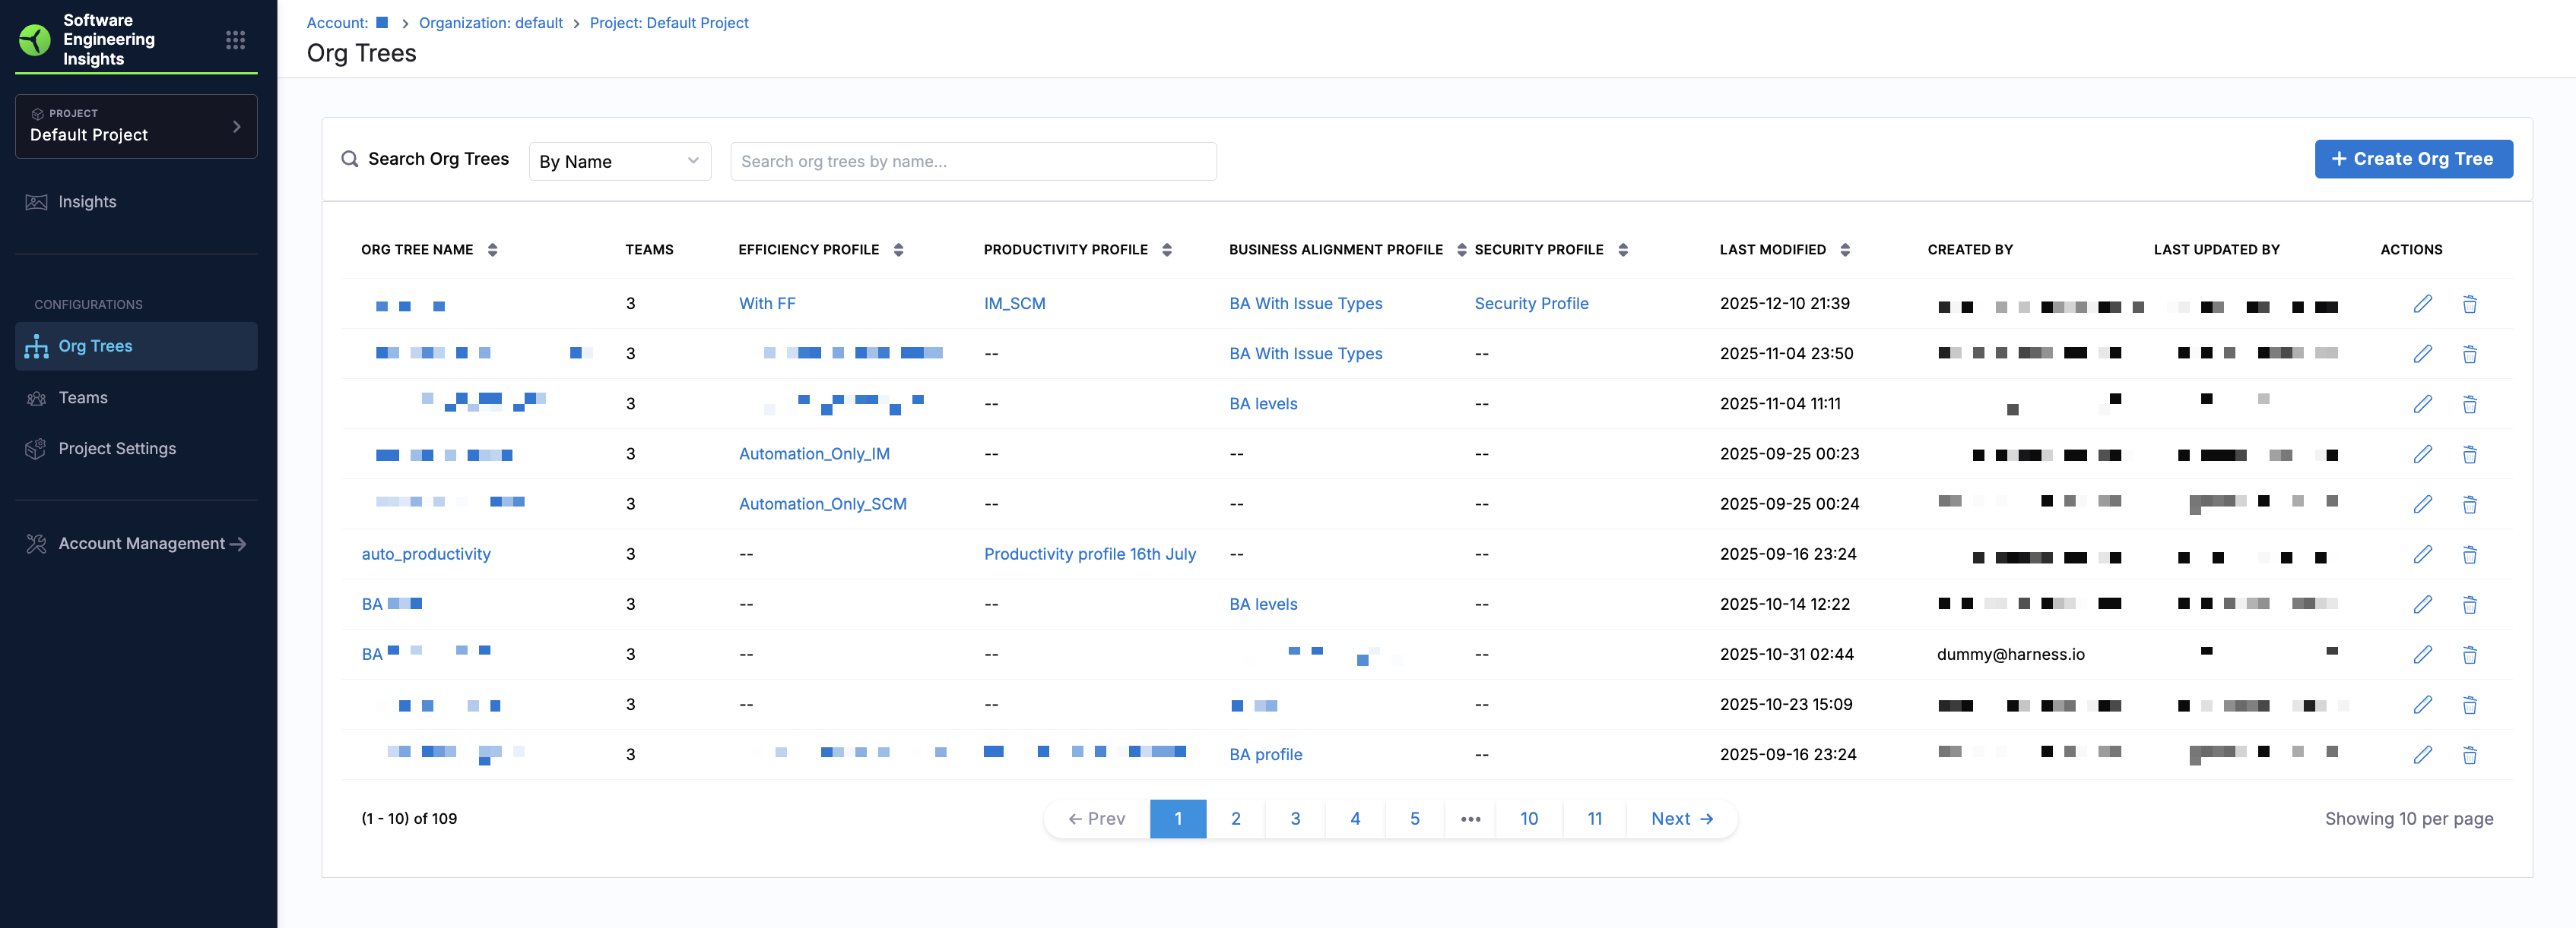Toggle sort on Last Modified column
2576x928 pixels.
coord(1845,250)
